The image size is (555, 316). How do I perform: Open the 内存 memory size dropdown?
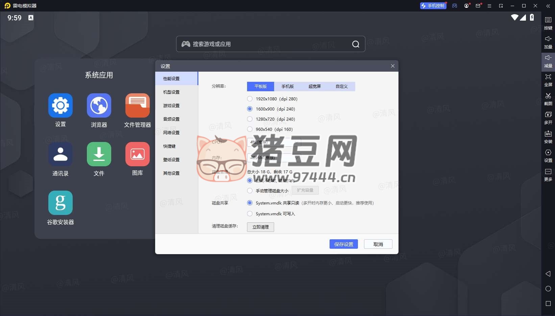[x=274, y=157]
